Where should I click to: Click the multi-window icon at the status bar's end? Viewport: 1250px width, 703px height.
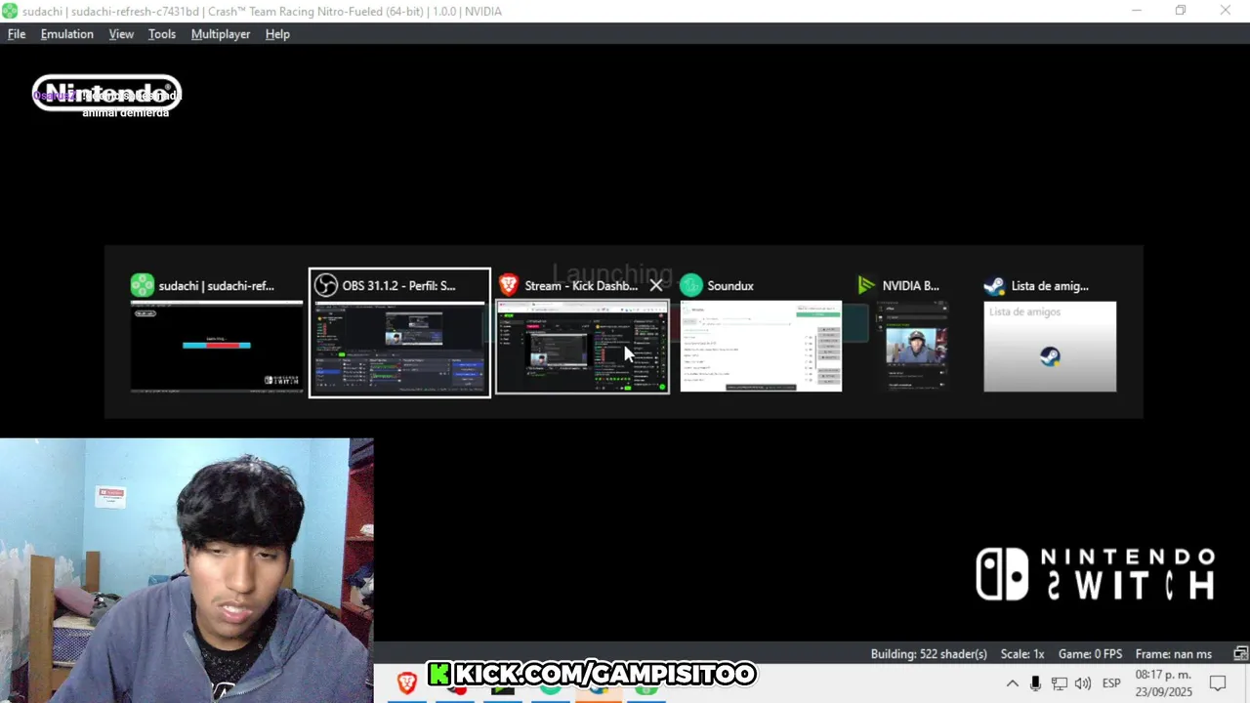point(1240,654)
